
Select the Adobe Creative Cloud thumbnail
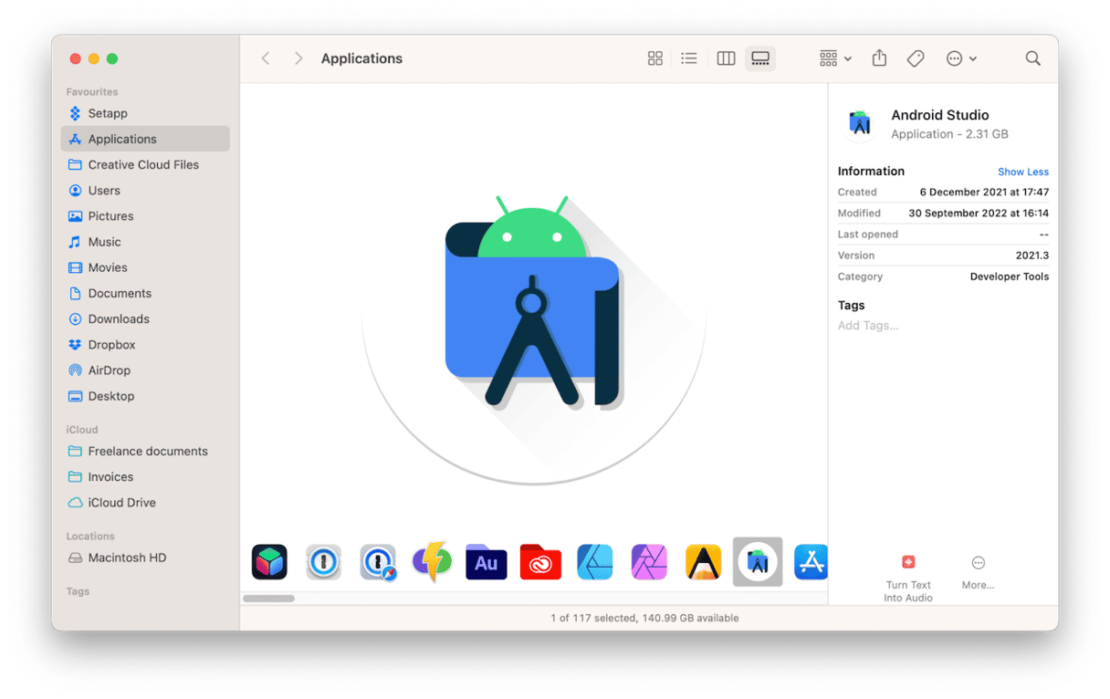(x=540, y=562)
